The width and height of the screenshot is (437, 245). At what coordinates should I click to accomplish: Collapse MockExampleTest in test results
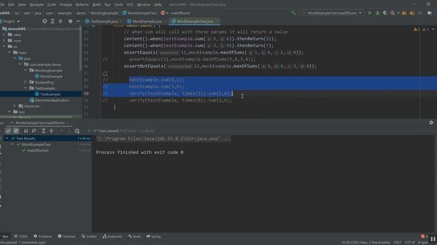(x=12, y=144)
